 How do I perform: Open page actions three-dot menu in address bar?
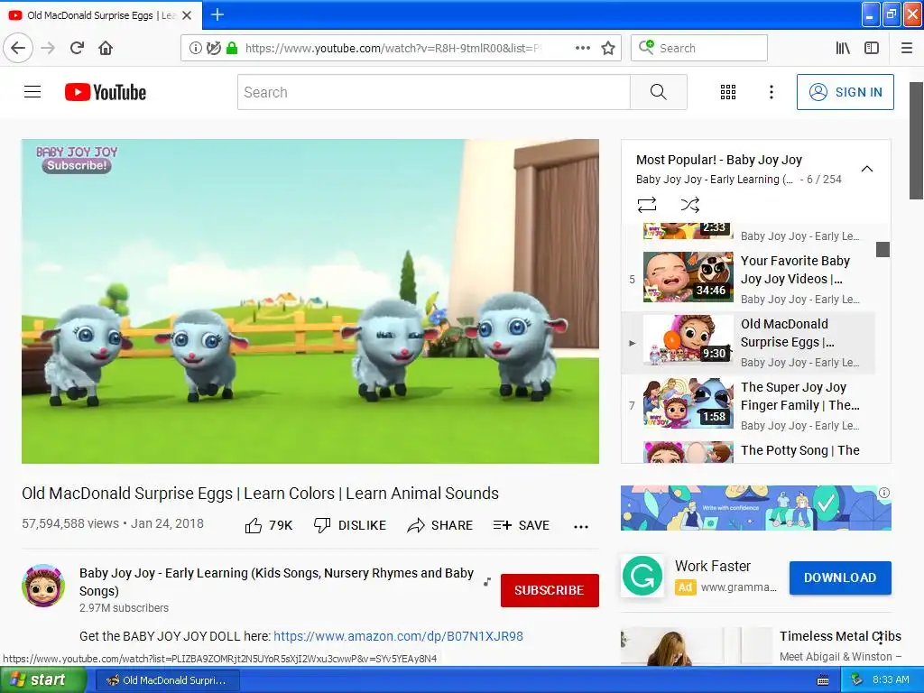582,49
